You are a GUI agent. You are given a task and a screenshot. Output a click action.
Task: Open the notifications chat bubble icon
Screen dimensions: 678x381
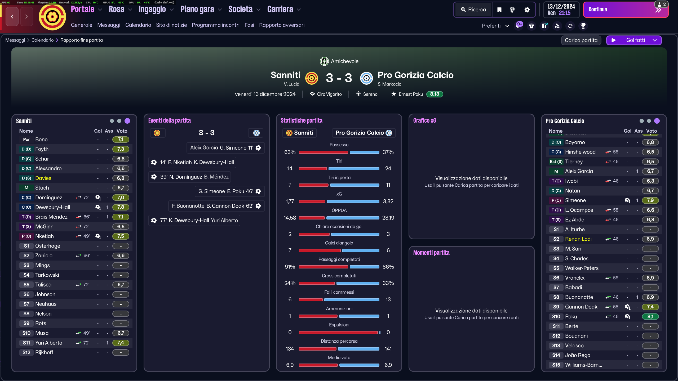point(519,26)
